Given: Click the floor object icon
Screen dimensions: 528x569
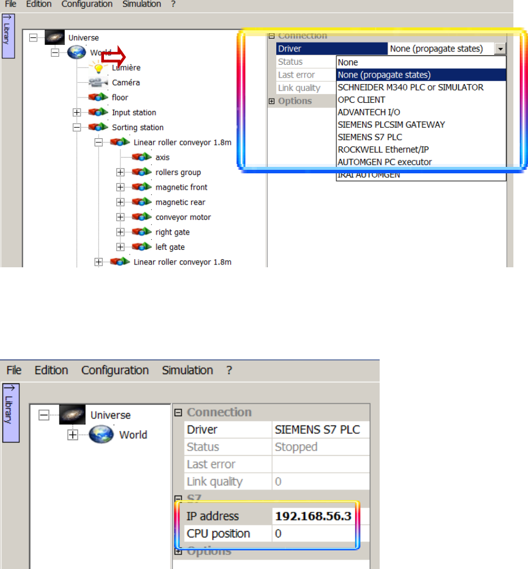Looking at the screenshot, I should (x=98, y=97).
